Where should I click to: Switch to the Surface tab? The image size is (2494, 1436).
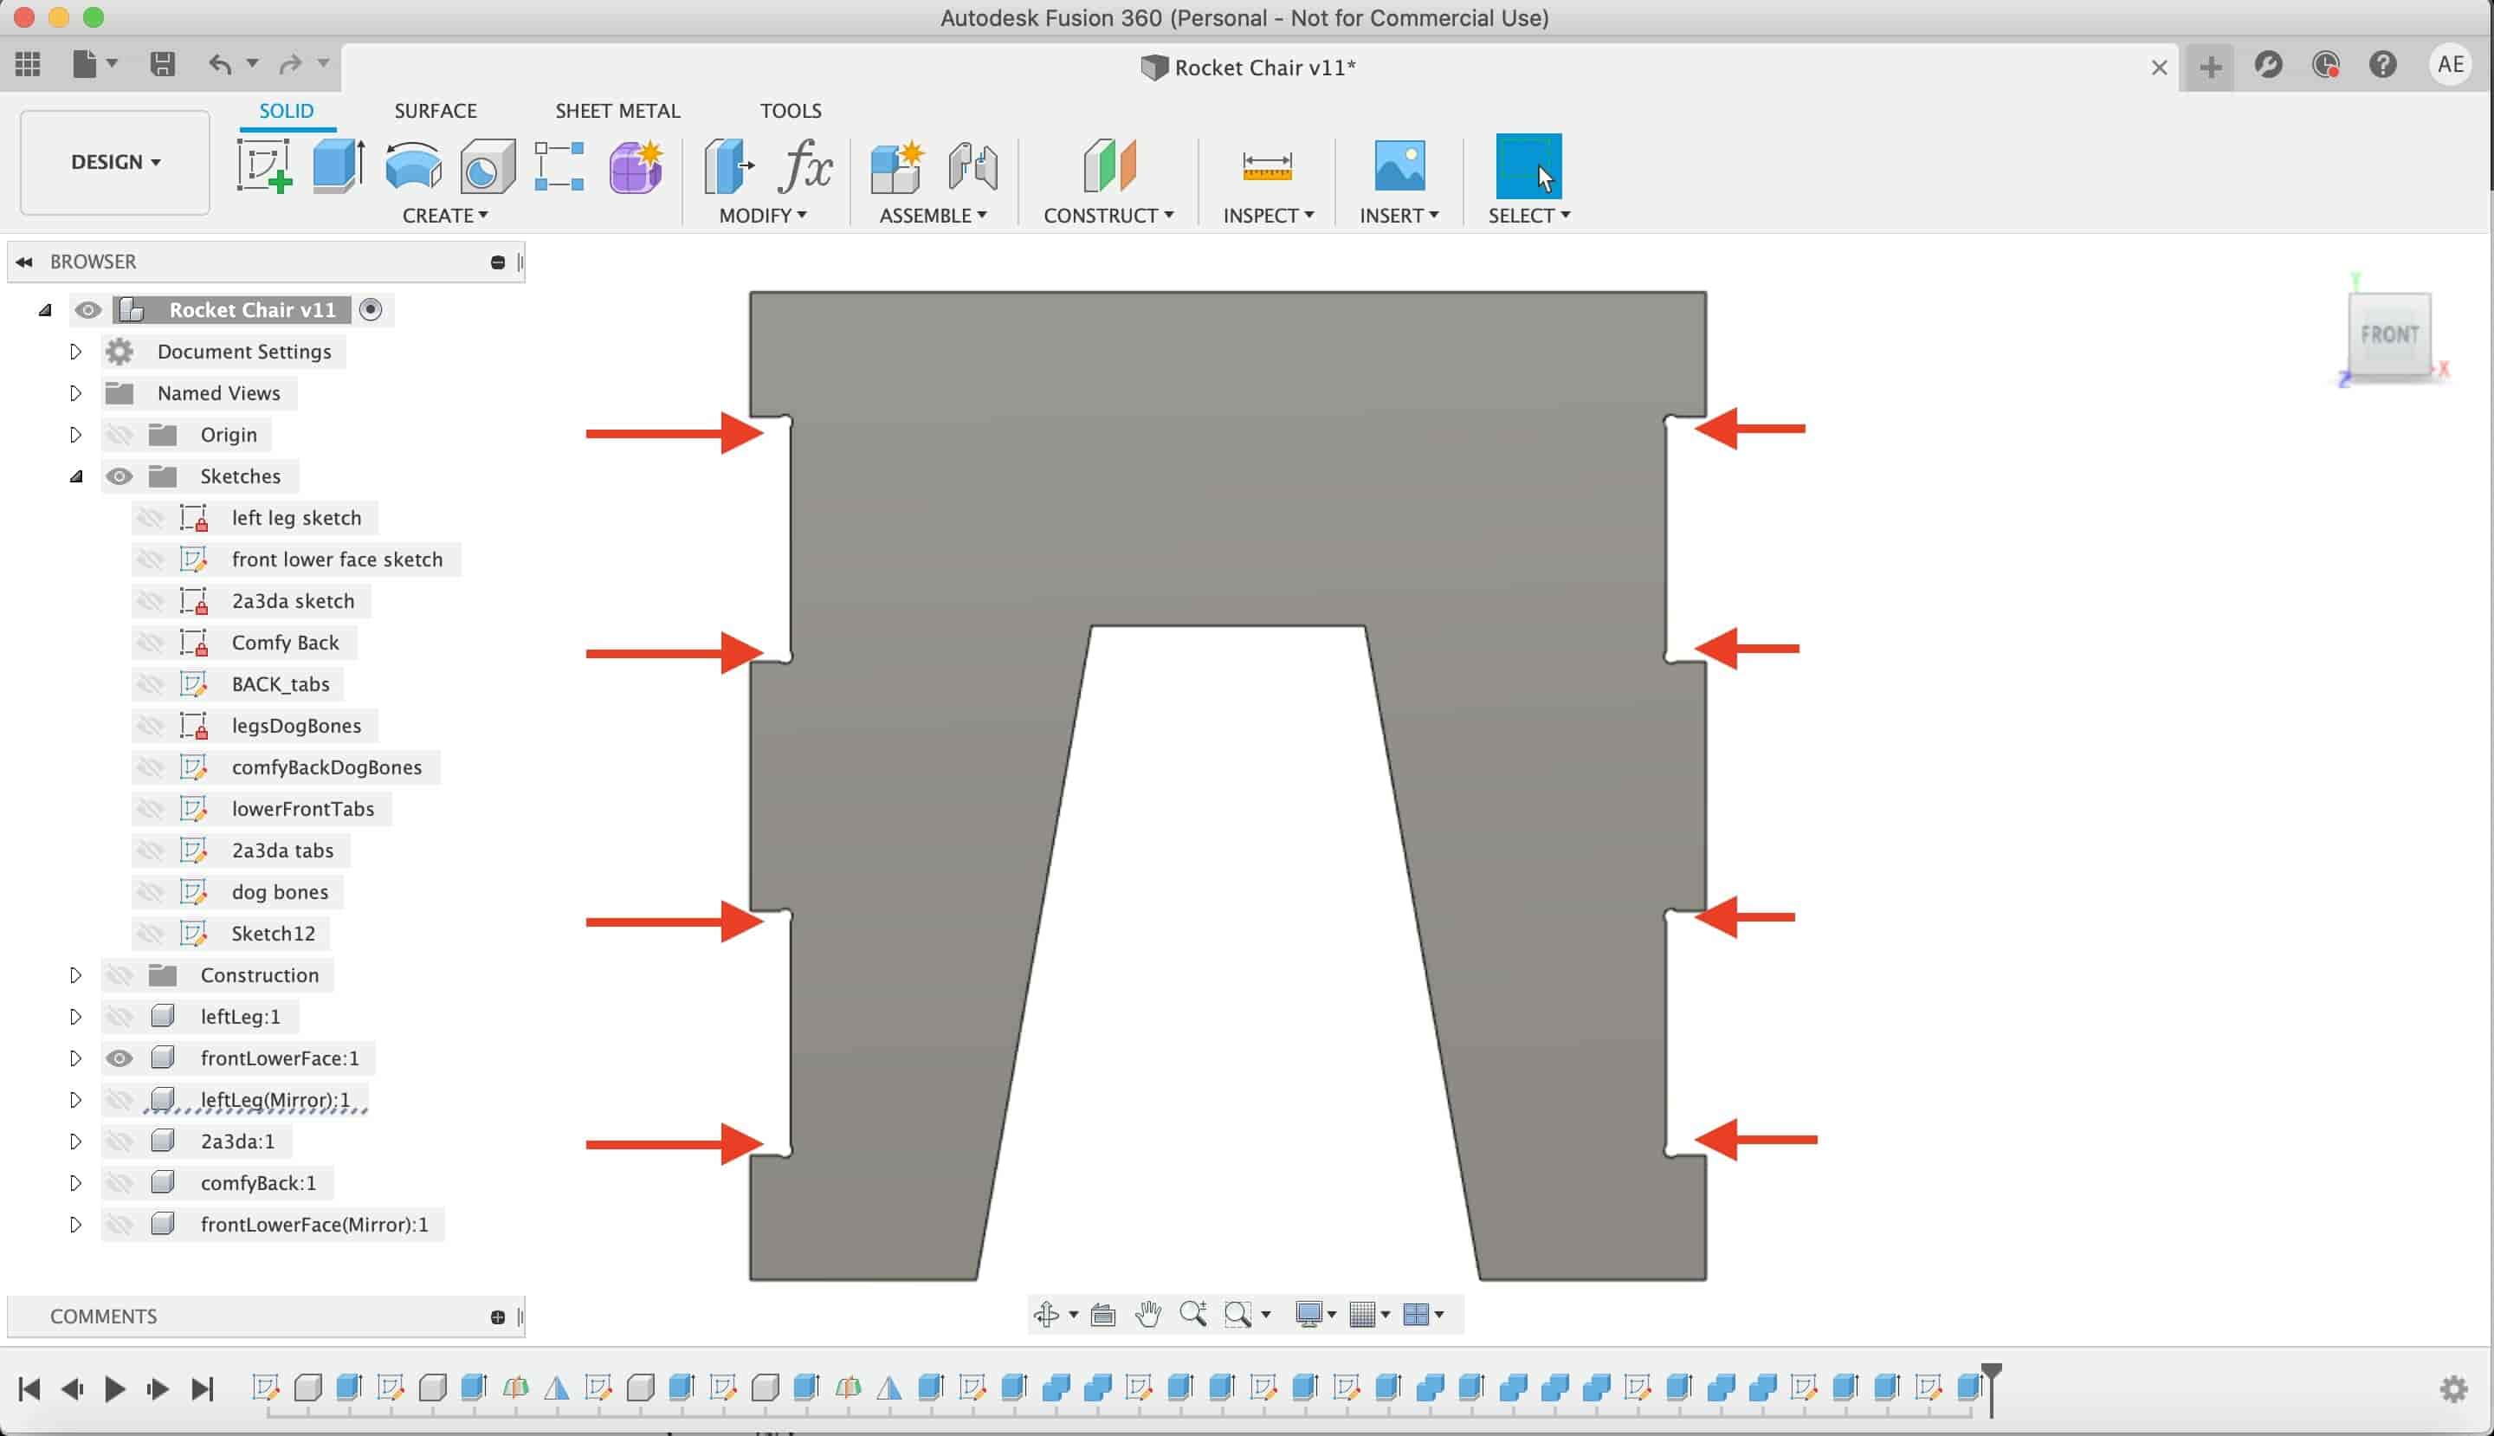pos(435,110)
